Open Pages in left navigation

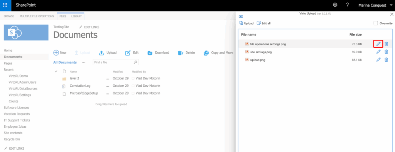pyautogui.click(x=8, y=63)
